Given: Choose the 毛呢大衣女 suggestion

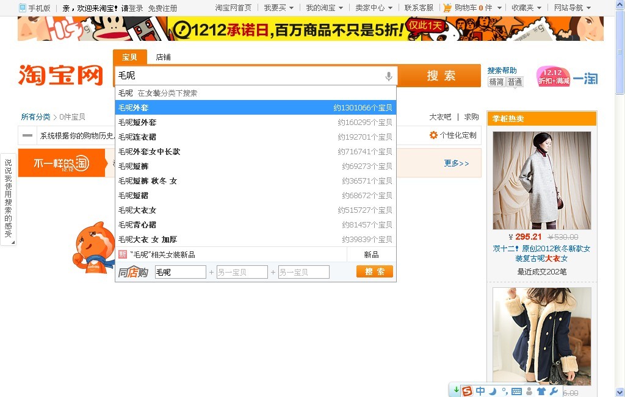Looking at the screenshot, I should point(256,210).
